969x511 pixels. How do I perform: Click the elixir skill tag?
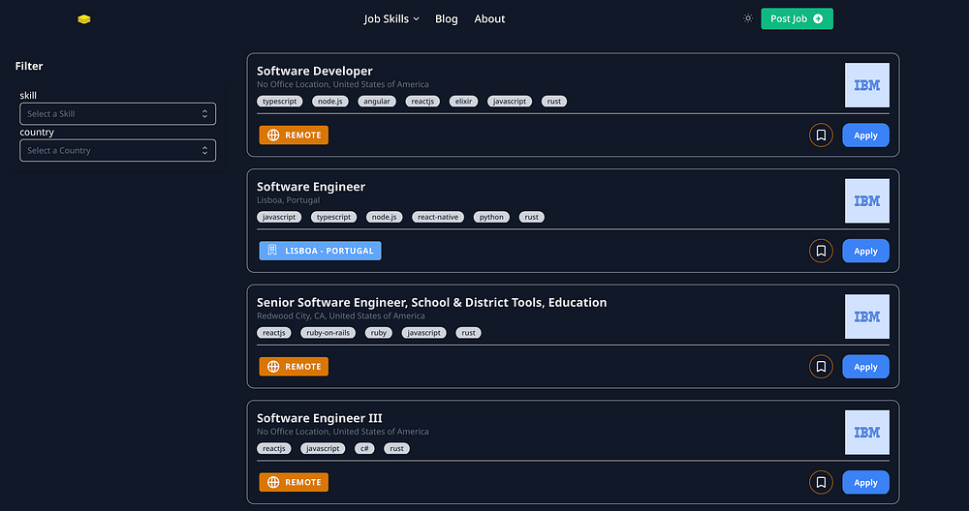[x=463, y=101]
